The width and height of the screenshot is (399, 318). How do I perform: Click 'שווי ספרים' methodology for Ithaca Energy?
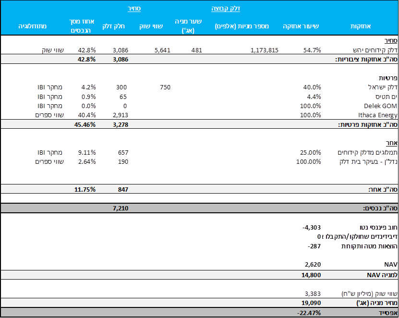click(x=49, y=115)
